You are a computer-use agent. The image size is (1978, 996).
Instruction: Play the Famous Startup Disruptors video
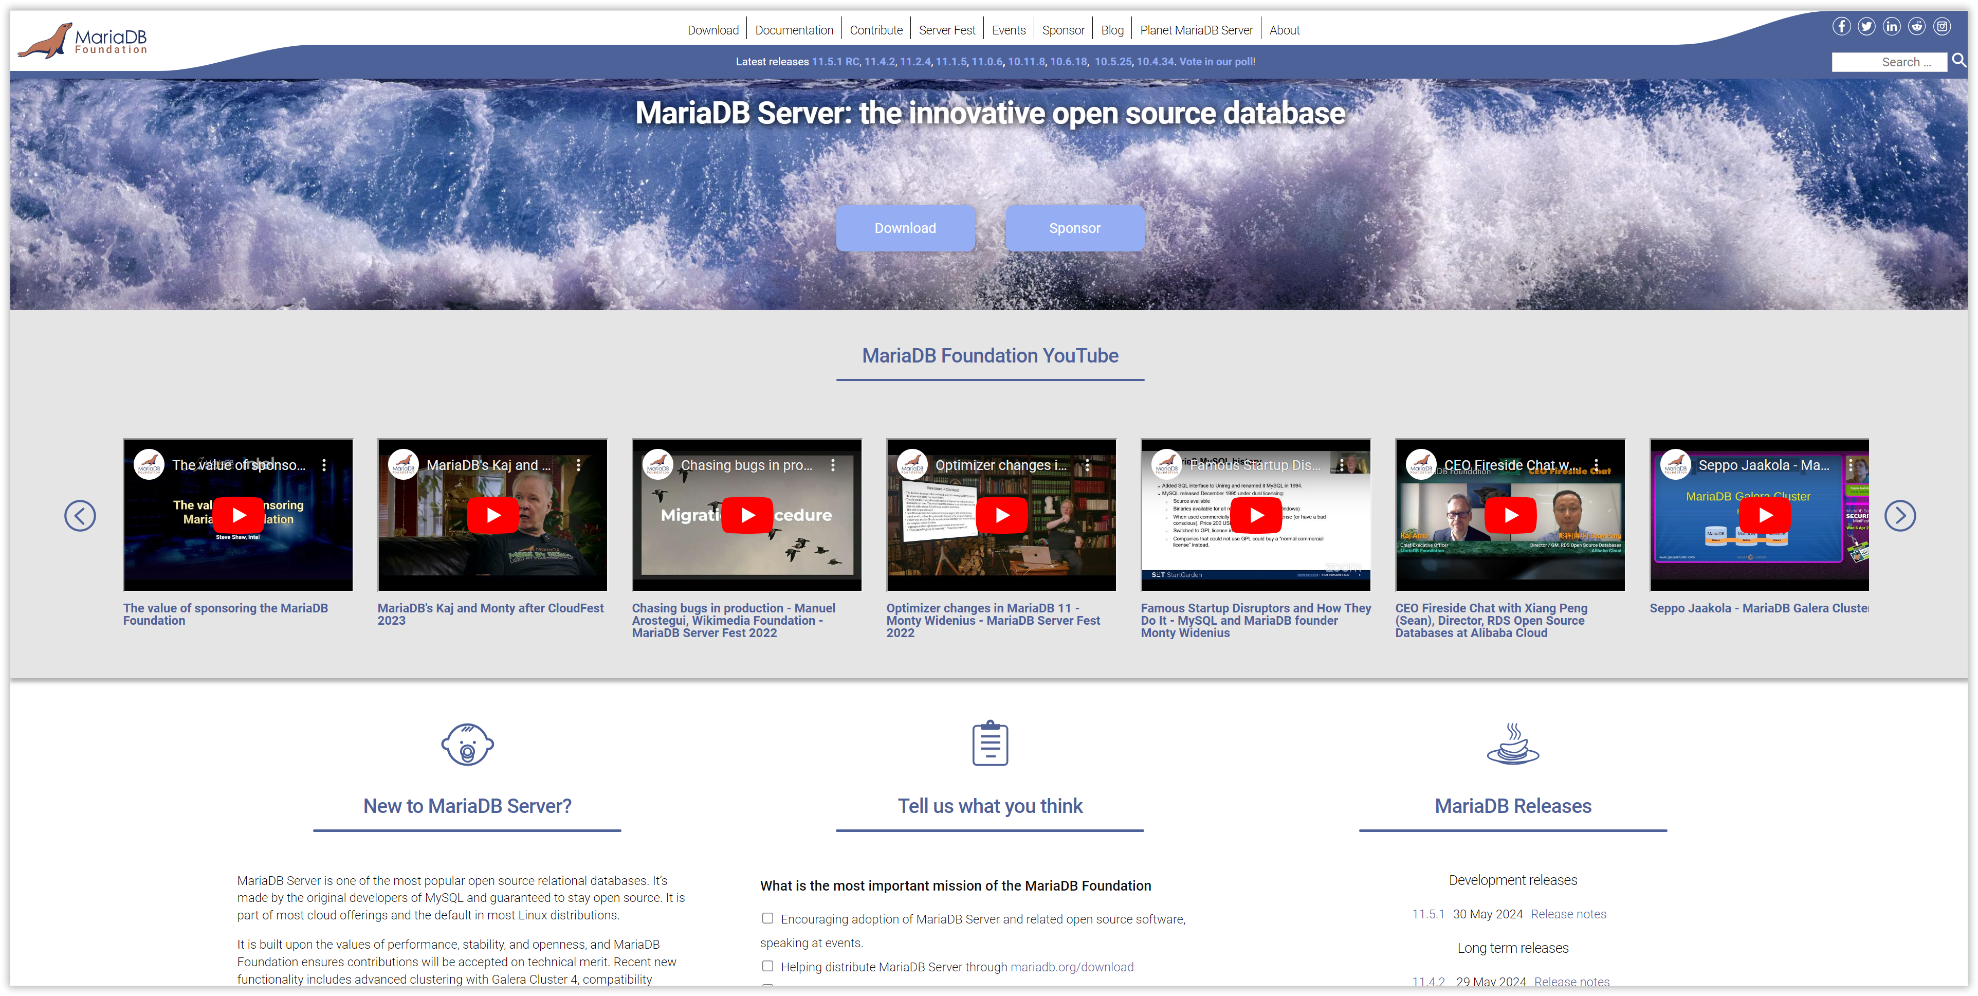1256,515
